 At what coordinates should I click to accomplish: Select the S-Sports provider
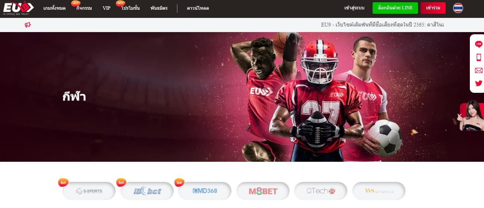89,191
